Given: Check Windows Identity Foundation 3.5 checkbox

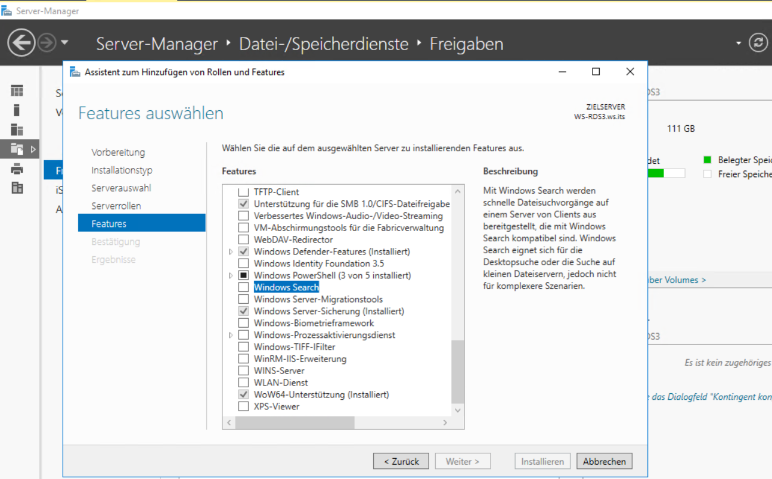Looking at the screenshot, I should coord(243,263).
